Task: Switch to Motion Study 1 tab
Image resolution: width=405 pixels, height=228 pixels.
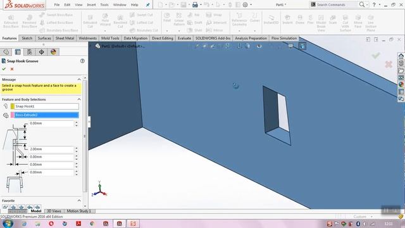Action: [x=78, y=211]
